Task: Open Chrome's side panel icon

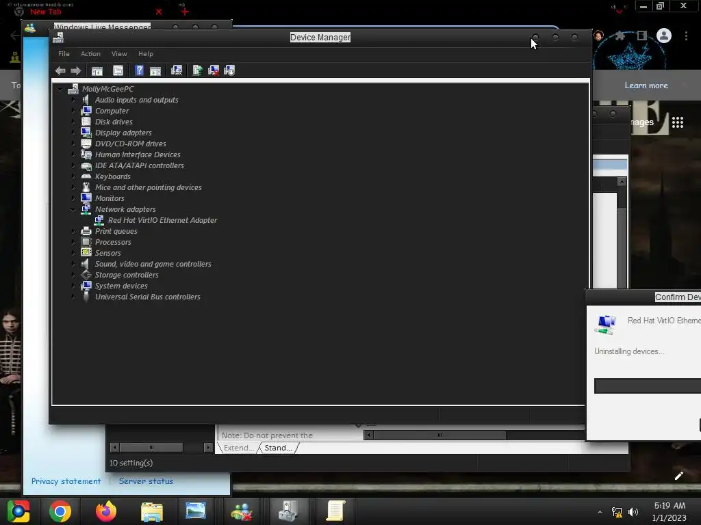Action: pos(642,36)
